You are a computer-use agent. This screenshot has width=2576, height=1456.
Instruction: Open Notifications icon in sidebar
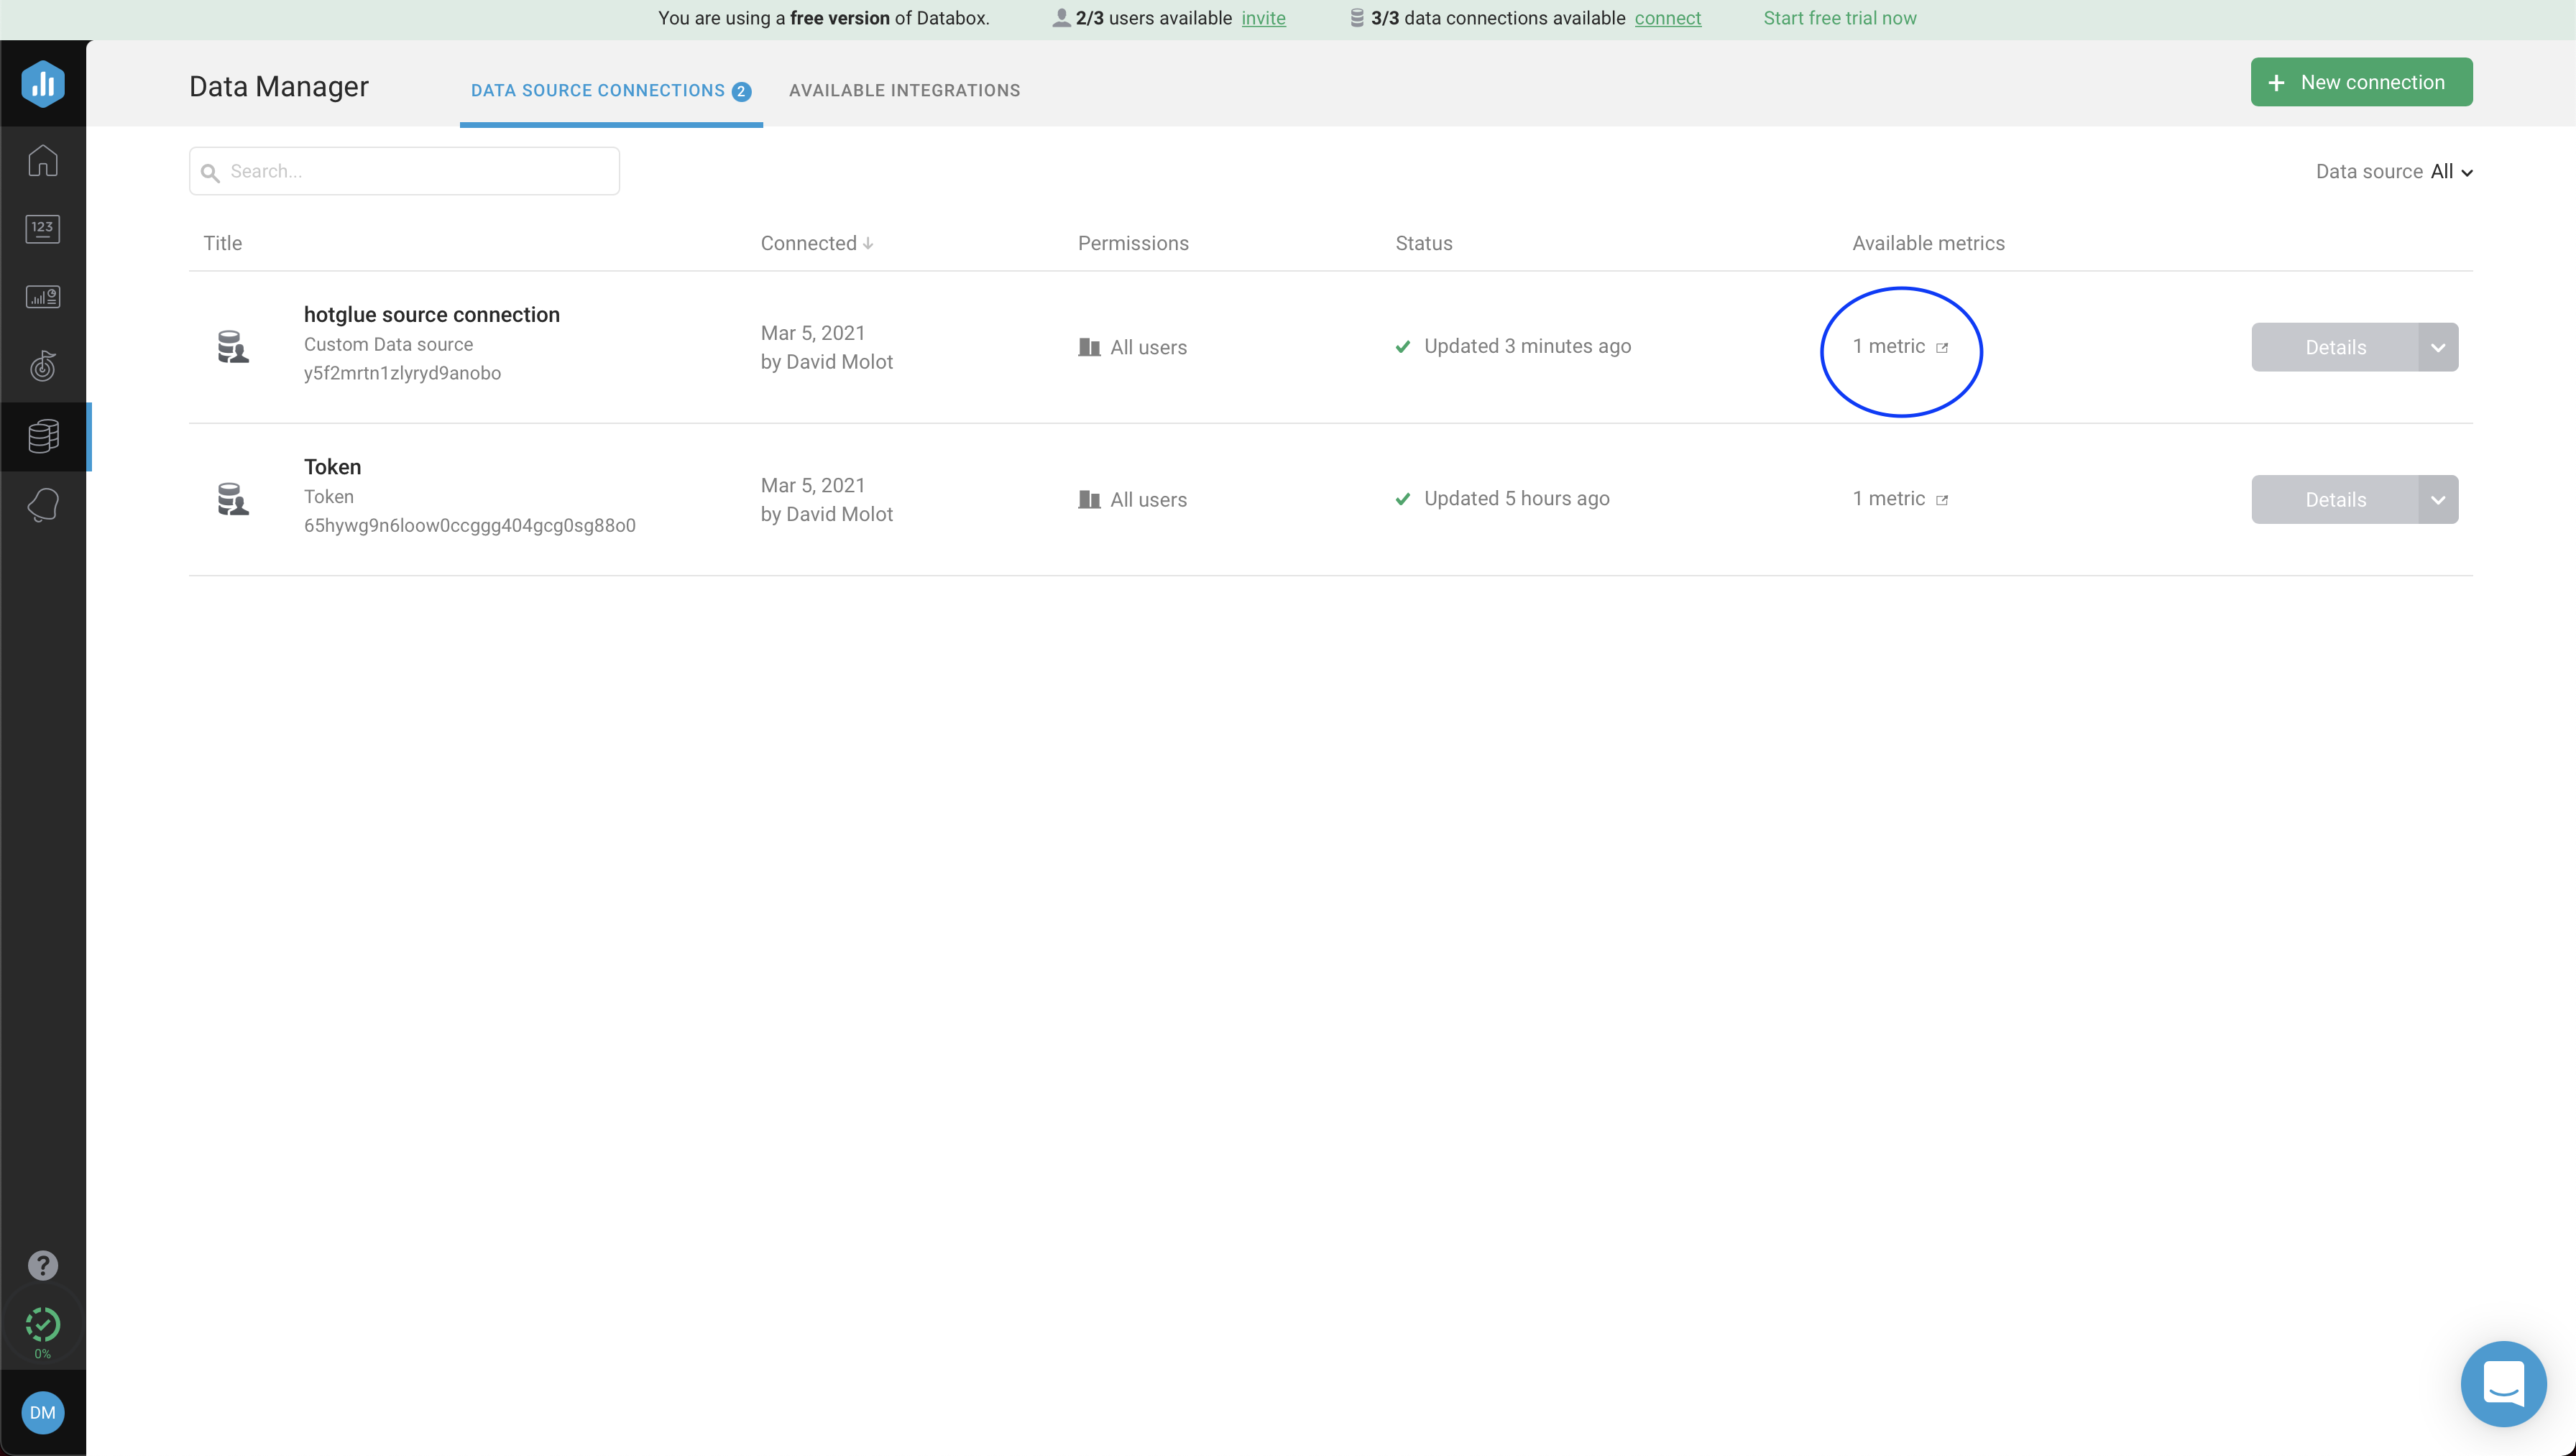43,505
